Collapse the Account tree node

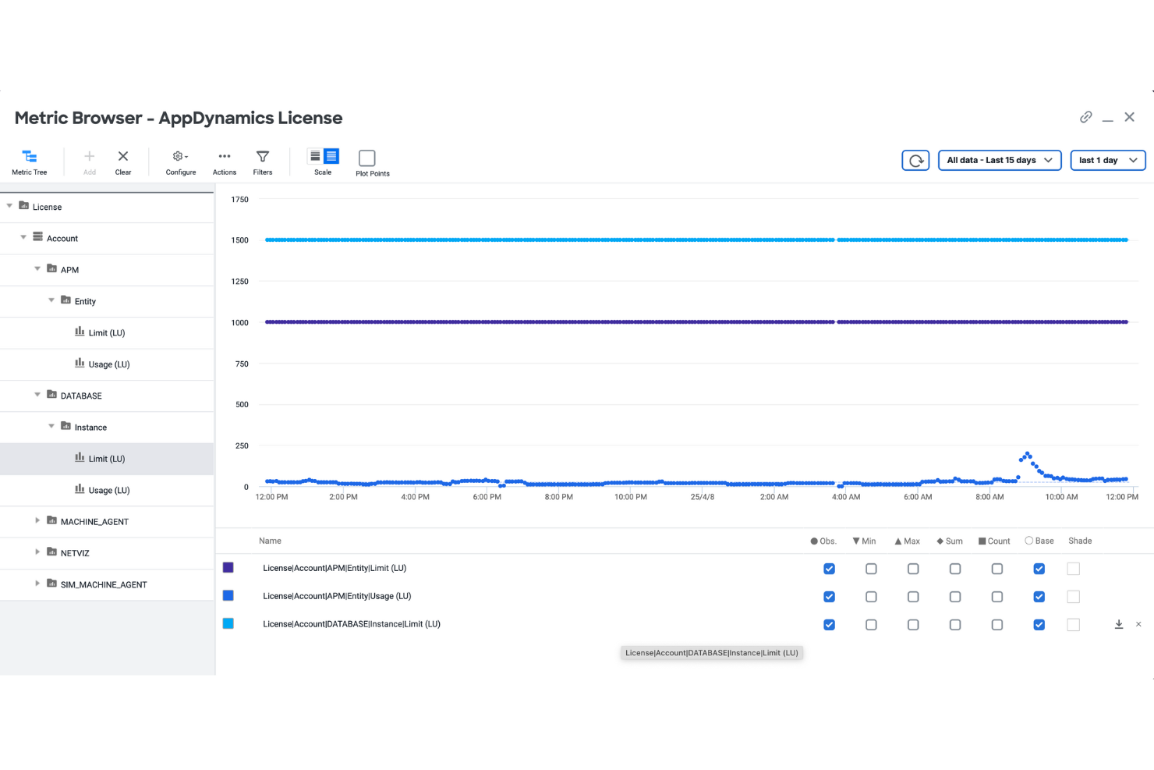23,237
